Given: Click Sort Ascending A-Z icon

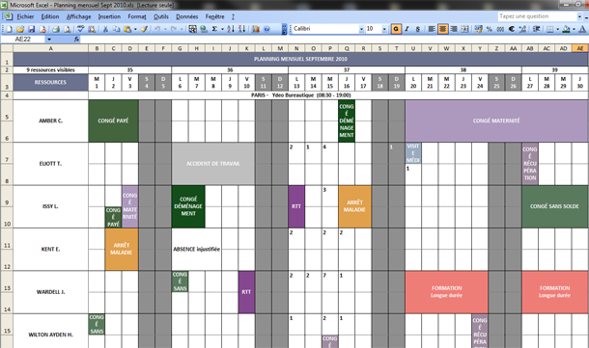Looking at the screenshot, I should tap(230, 29).
